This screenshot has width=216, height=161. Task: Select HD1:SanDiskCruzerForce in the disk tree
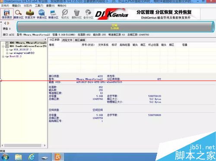[28, 46]
